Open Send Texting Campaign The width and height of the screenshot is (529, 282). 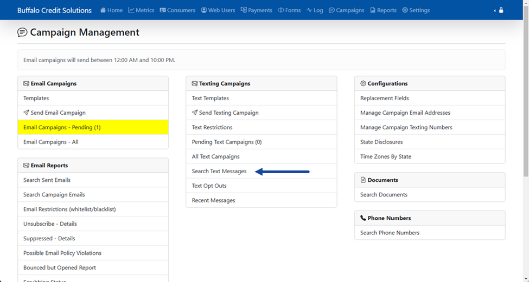click(262, 113)
